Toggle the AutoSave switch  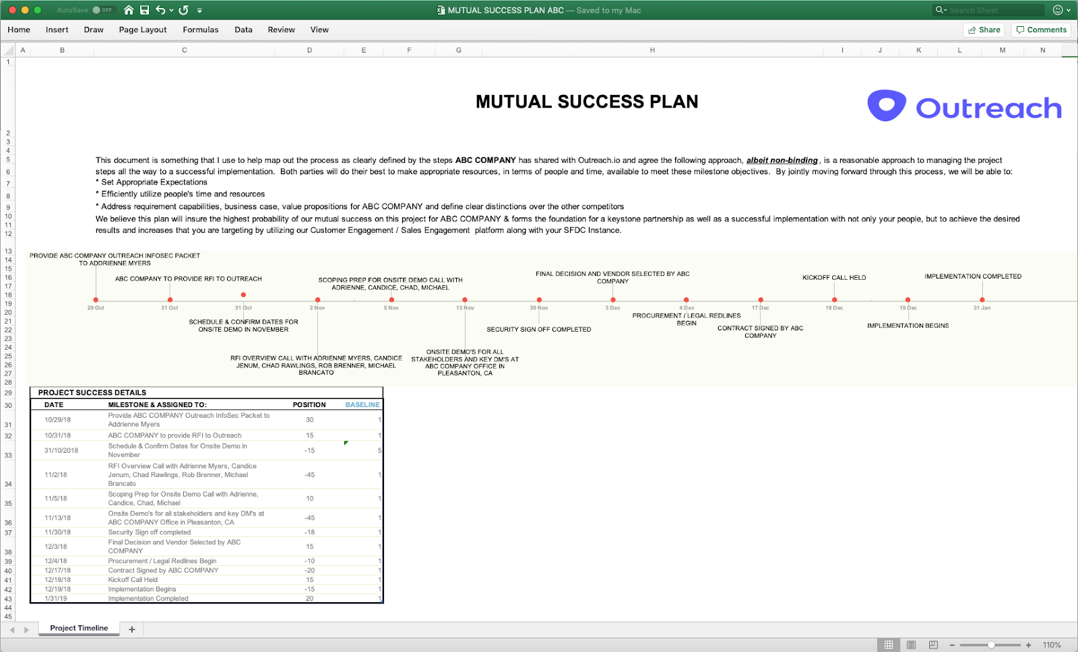coord(102,10)
